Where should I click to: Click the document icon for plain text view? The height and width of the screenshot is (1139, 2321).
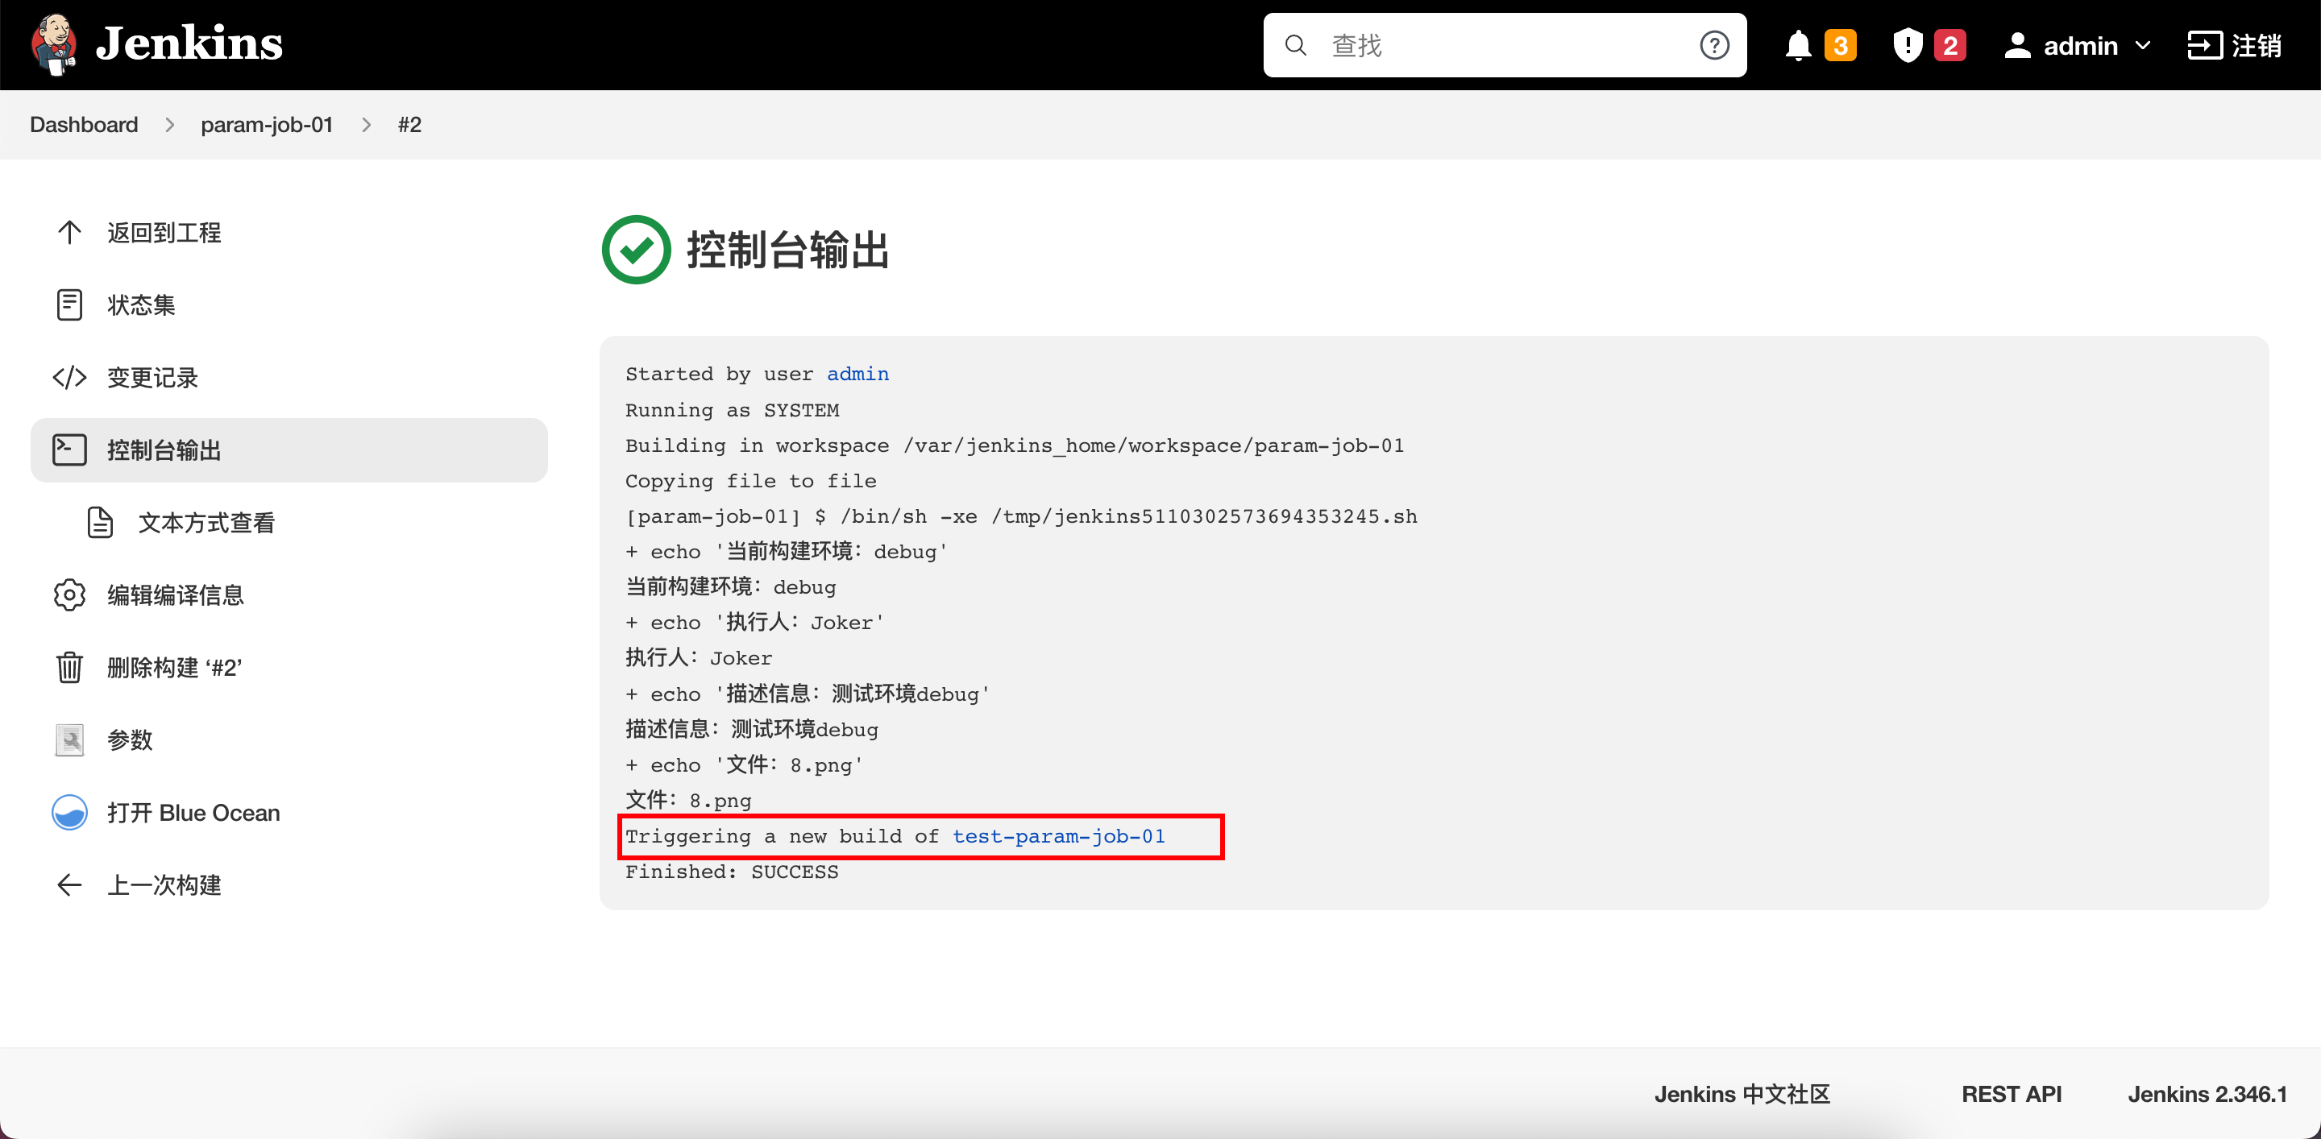tap(100, 522)
